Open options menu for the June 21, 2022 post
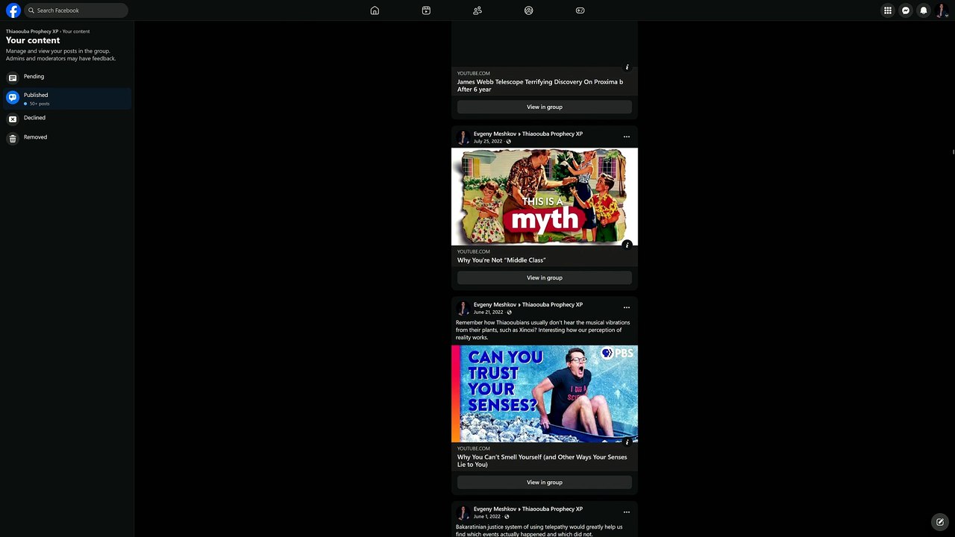This screenshot has width=955, height=537. [626, 307]
